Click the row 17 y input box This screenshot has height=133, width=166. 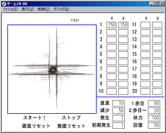click(x=157, y=69)
